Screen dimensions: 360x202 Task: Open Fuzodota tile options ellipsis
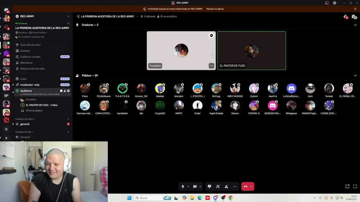[211, 66]
